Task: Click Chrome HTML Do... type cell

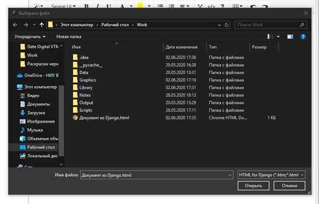Action: [x=228, y=118]
